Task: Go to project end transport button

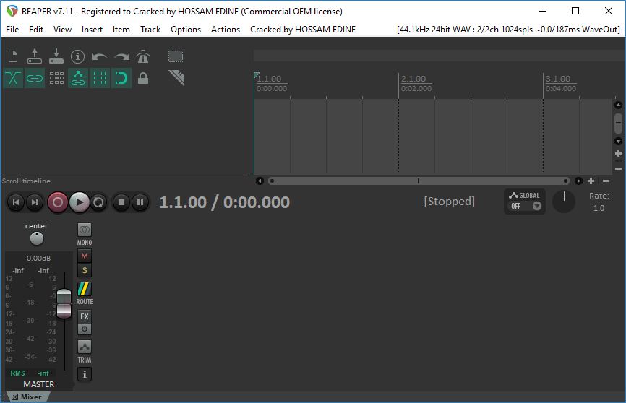Action: (35, 202)
